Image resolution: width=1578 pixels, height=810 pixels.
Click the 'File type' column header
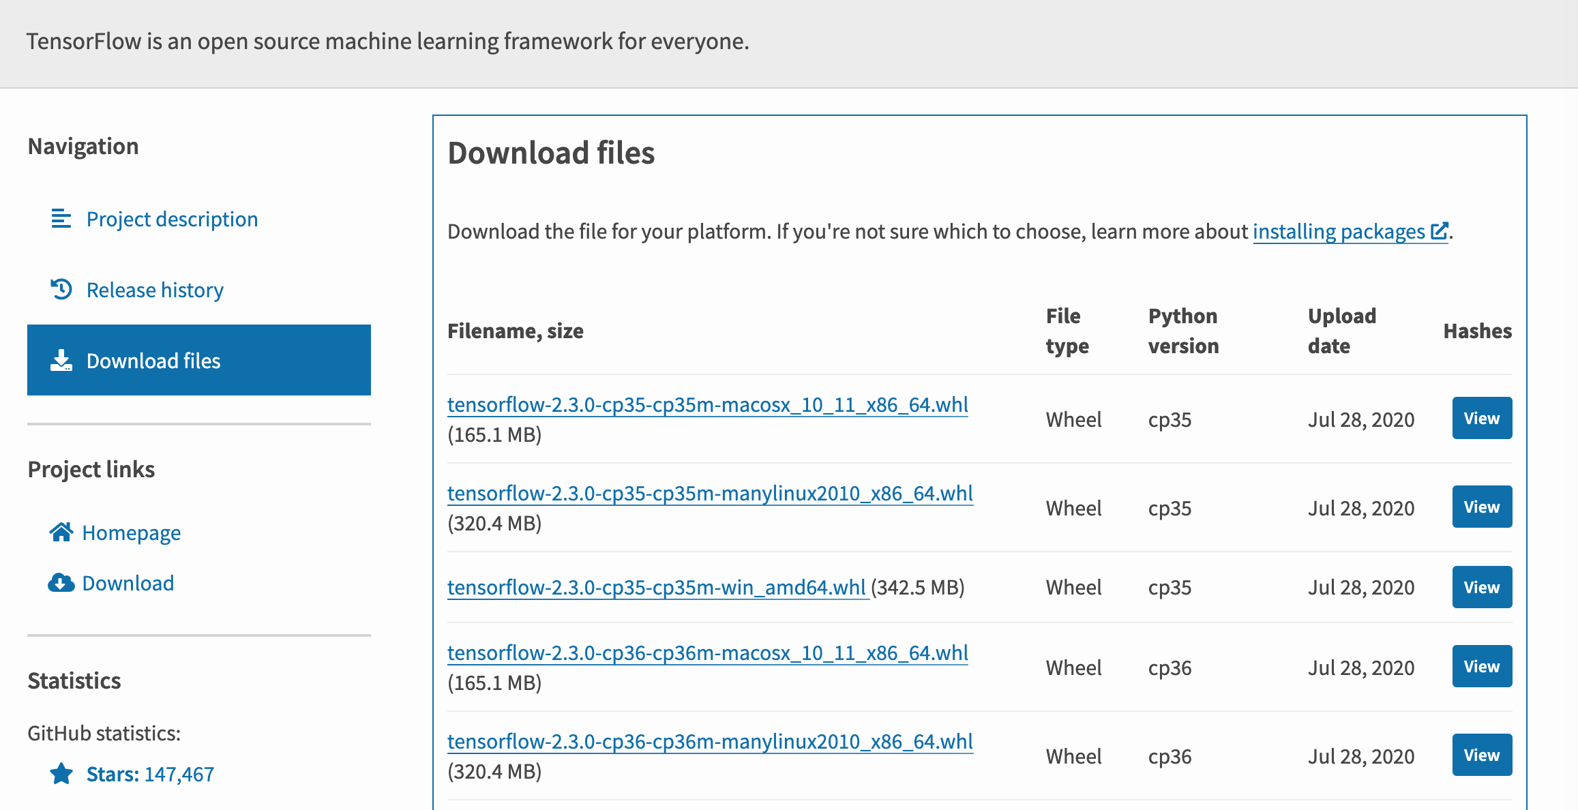pos(1067,331)
